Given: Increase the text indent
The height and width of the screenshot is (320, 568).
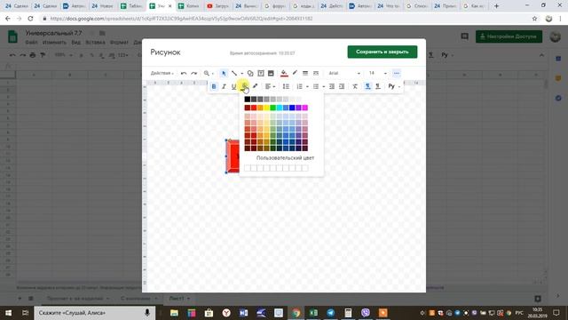Looking at the screenshot, I should [342, 86].
